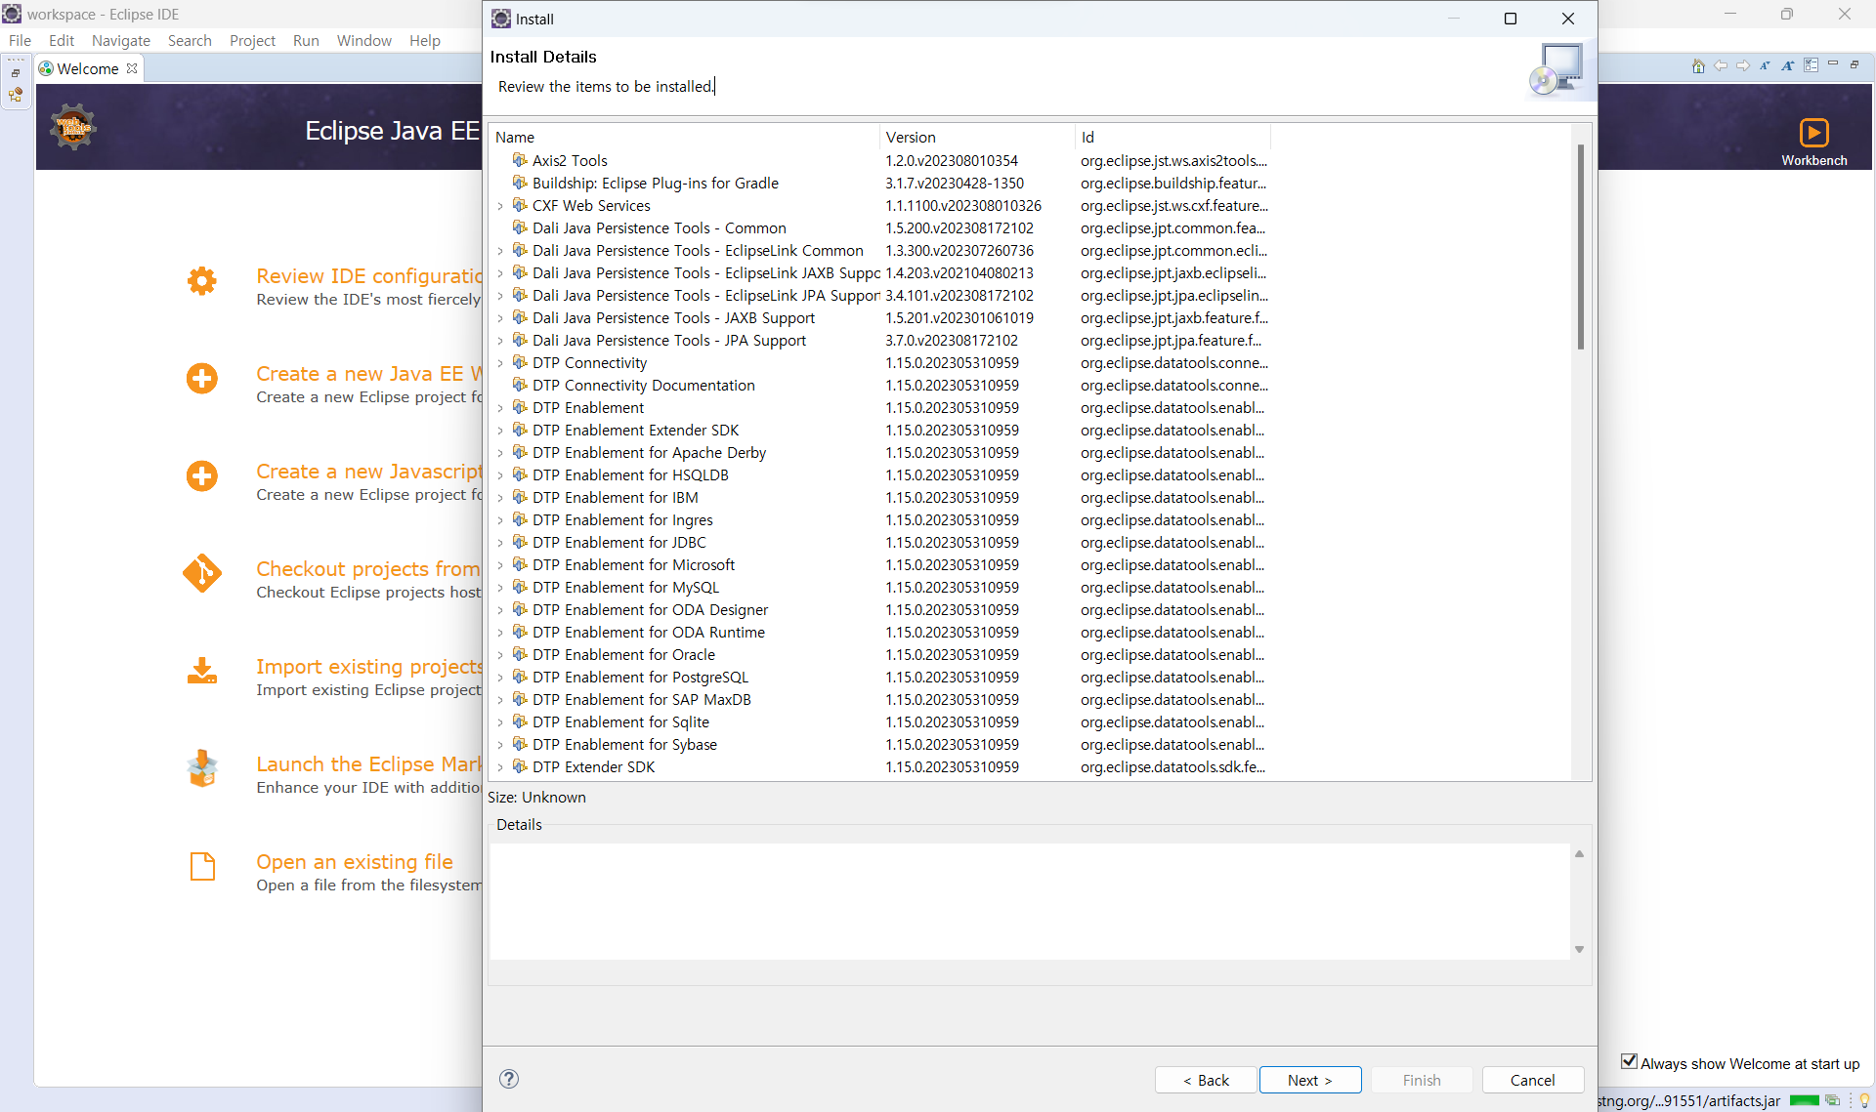Launch the Workbench play icon
This screenshot has height=1112, width=1876.
[x=1813, y=133]
